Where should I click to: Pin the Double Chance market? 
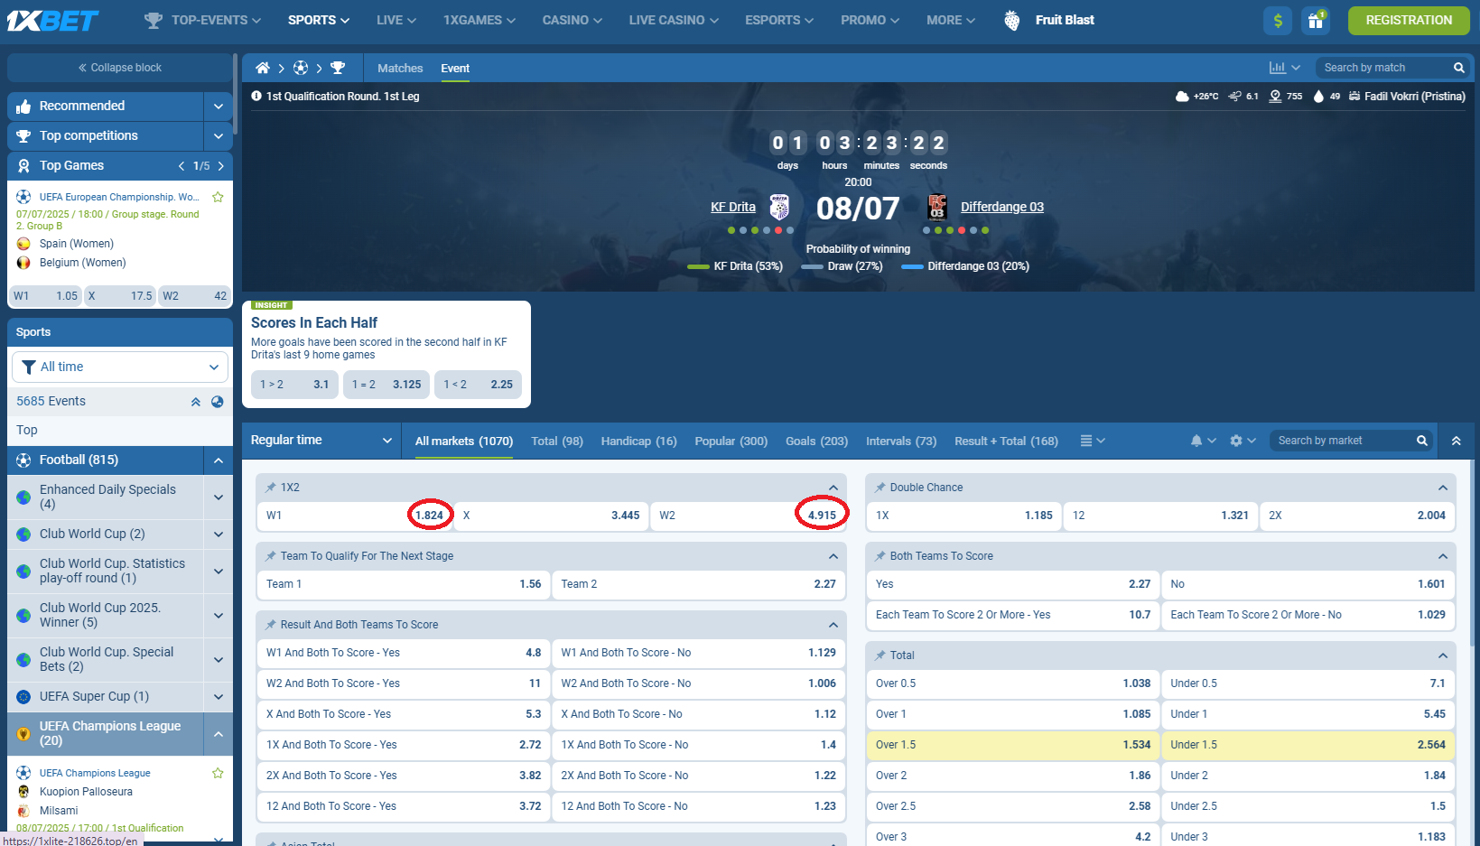tap(880, 488)
